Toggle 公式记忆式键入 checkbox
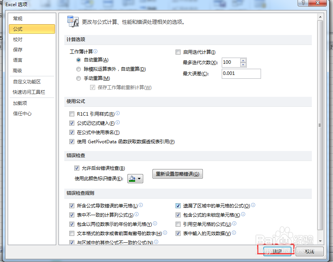The height and width of the screenshot is (262, 333). 72,123
